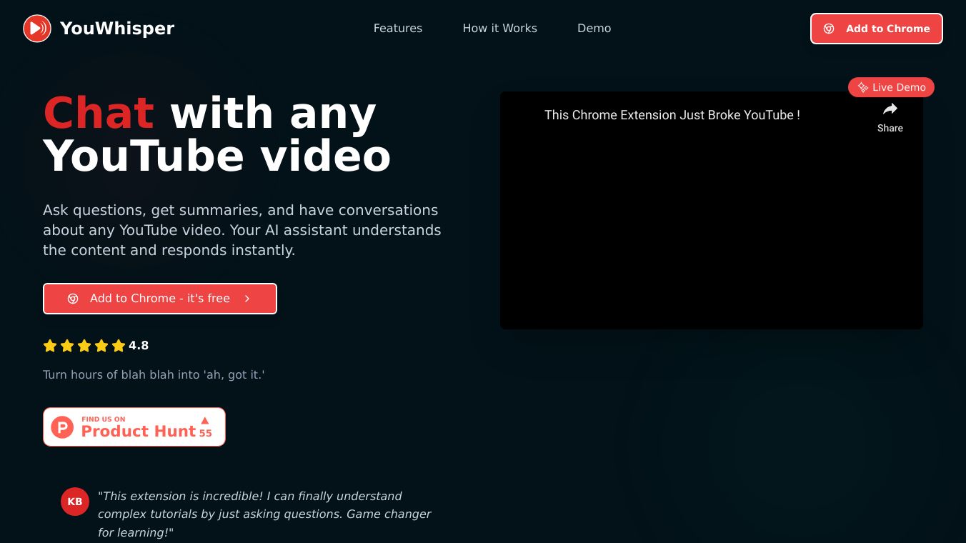Click the first rating star

click(x=50, y=346)
